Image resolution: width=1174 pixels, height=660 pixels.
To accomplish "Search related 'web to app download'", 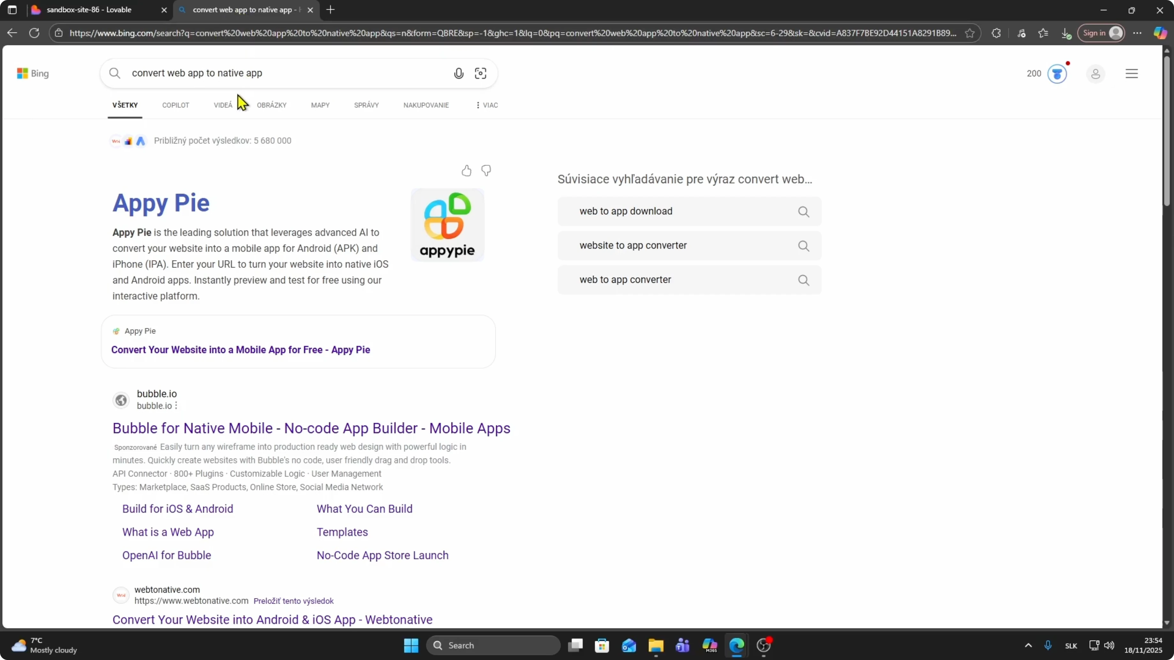I will [689, 211].
